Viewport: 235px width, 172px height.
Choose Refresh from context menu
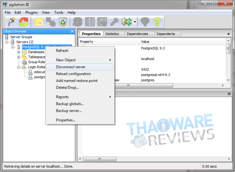(80, 50)
